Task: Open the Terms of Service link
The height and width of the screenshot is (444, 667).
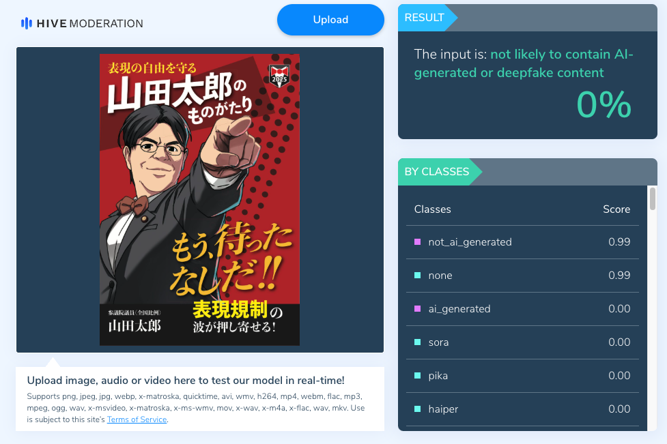Action: (137, 419)
